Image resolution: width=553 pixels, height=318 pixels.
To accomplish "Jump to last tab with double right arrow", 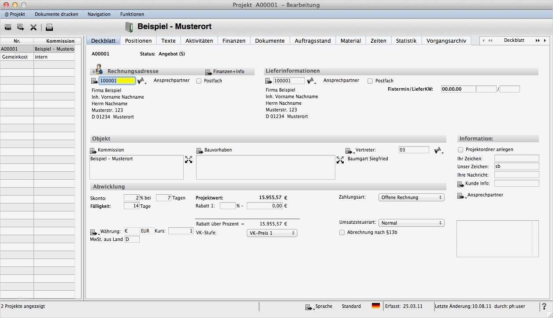I will pyautogui.click(x=538, y=41).
